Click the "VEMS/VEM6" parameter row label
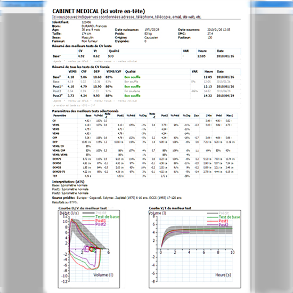Viewport: 293px width, 293px height. point(60,154)
